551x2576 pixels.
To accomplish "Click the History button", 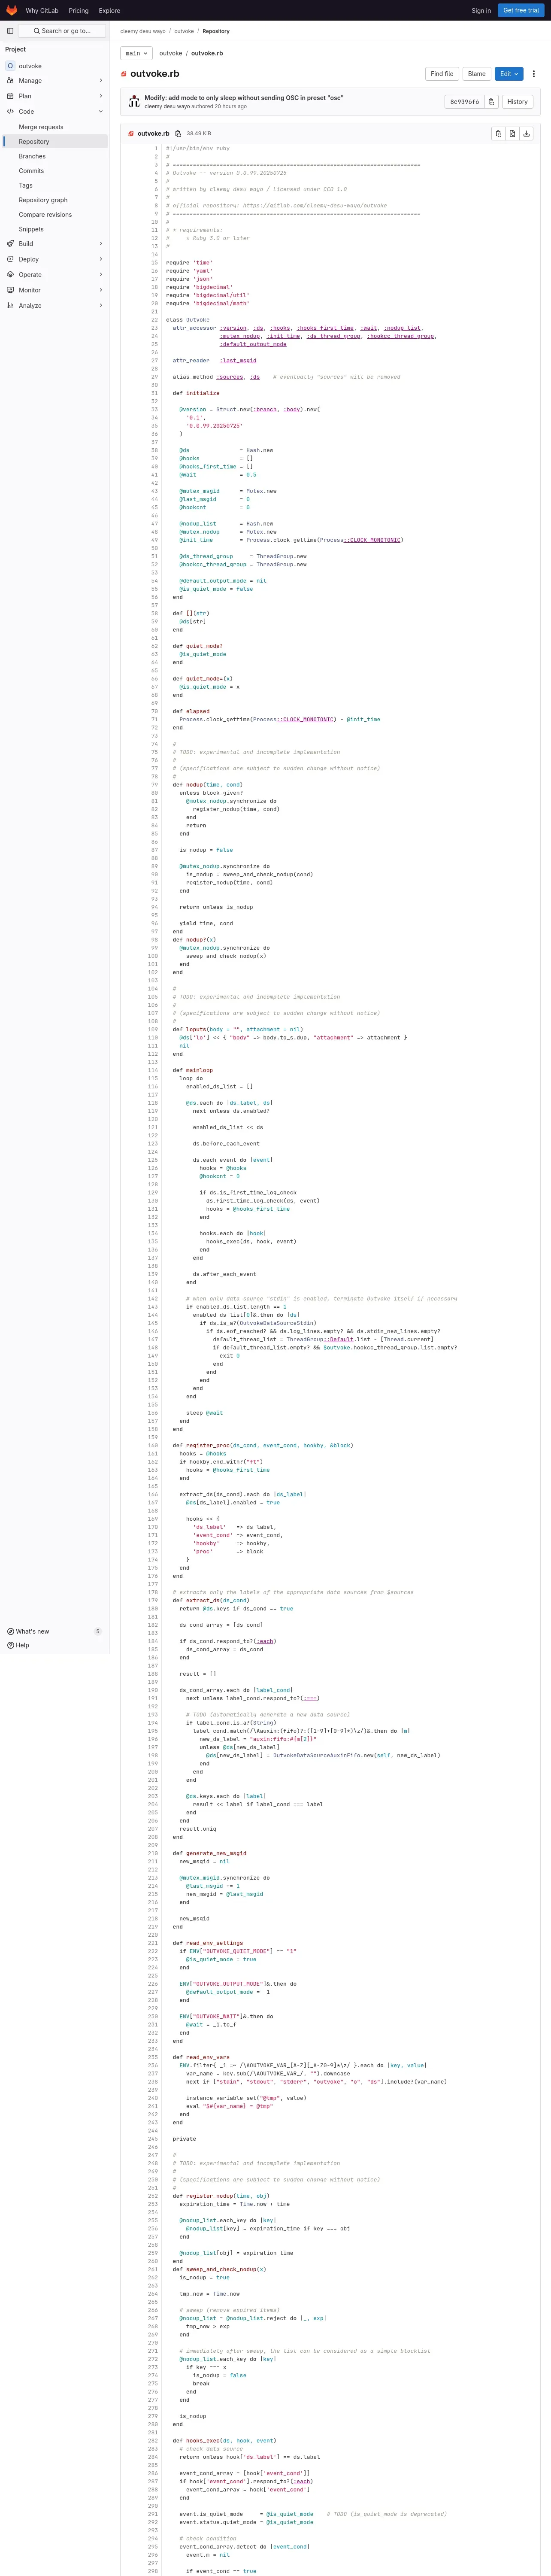I will (517, 102).
